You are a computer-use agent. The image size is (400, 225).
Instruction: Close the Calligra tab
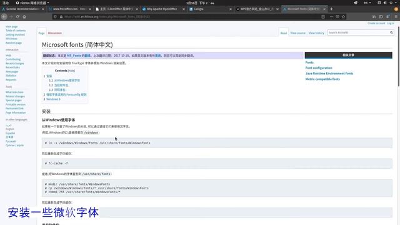point(231,9)
